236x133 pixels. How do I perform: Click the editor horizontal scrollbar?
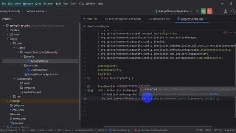tap(158, 126)
